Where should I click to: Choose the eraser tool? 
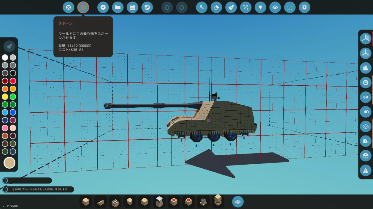[x=216, y=7]
